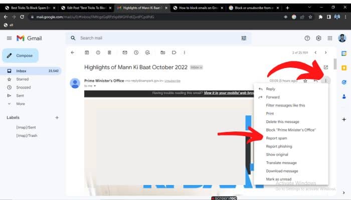
Task: Reply using arrow icon in message header
Action: point(315,81)
